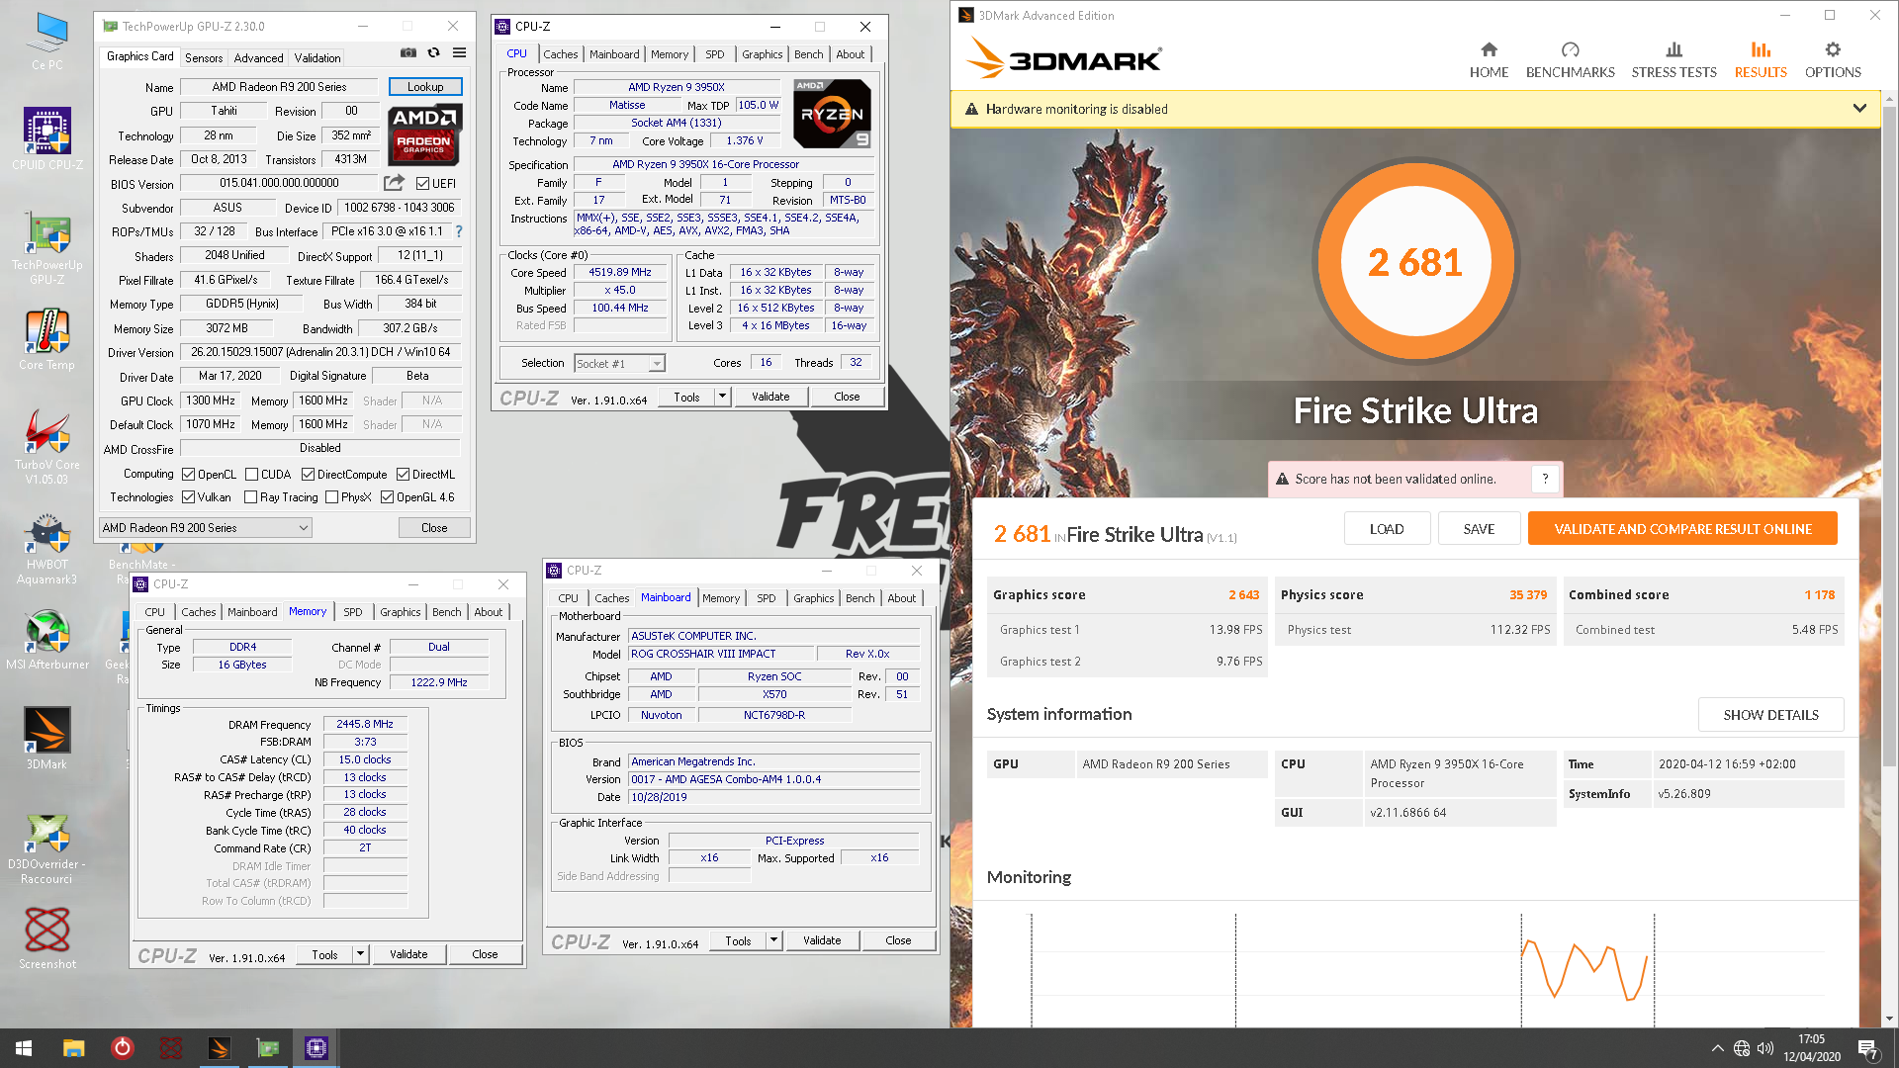Image resolution: width=1899 pixels, height=1068 pixels.
Task: Click Close button in GPU-Z
Action: coord(434,528)
